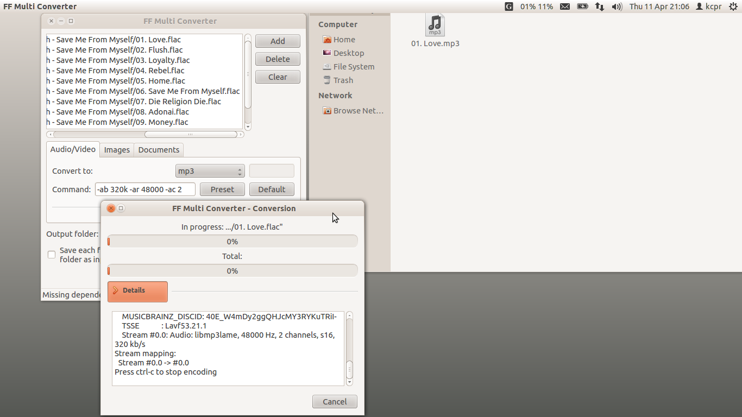Open the network connection indicator
The height and width of the screenshot is (417, 742).
(600, 7)
